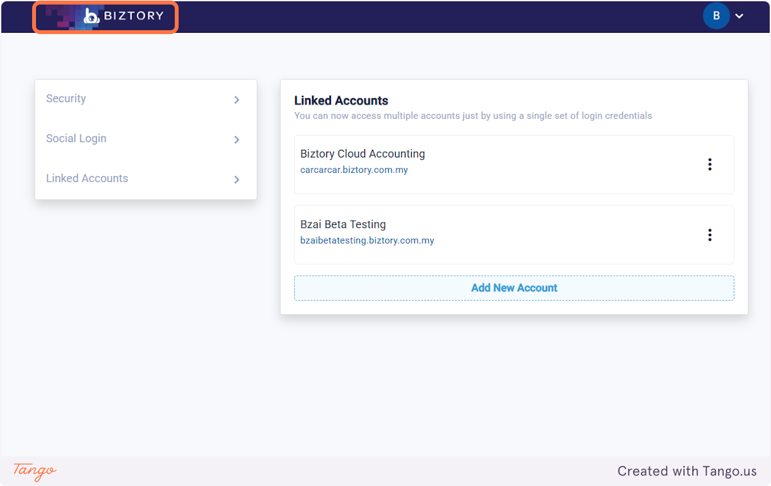Open the B user avatar menu
The image size is (771, 486).
point(716,16)
